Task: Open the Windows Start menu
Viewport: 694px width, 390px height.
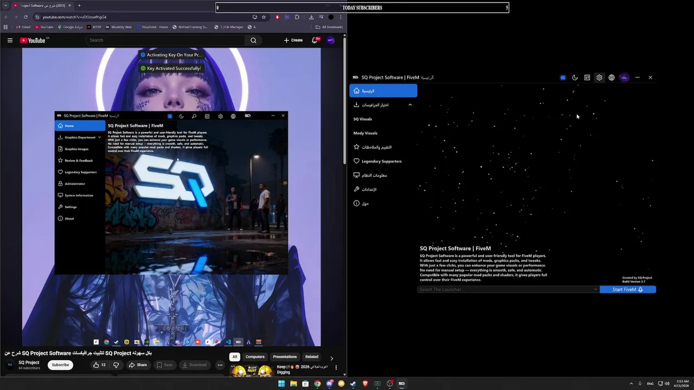Action: click(x=281, y=383)
